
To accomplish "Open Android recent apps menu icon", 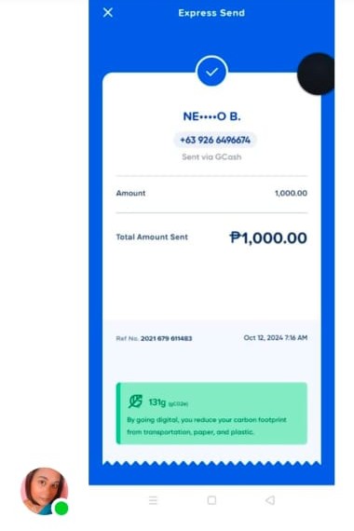I will 153,500.
